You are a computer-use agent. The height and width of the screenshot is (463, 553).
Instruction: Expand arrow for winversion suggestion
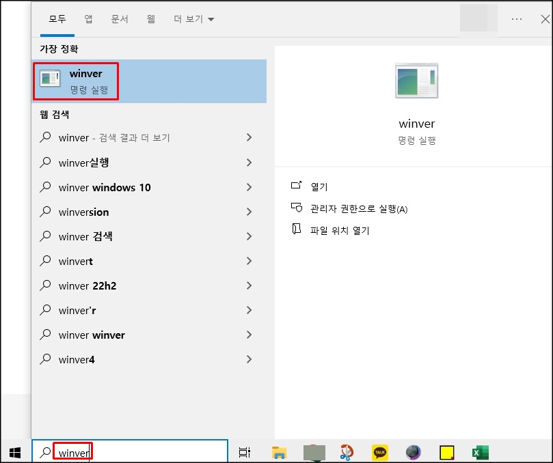249,212
